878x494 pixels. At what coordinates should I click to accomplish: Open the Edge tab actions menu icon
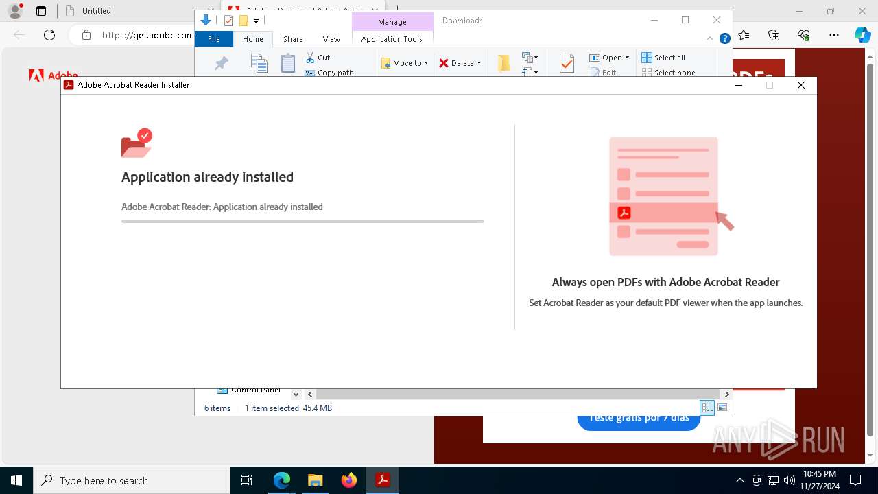[41, 11]
